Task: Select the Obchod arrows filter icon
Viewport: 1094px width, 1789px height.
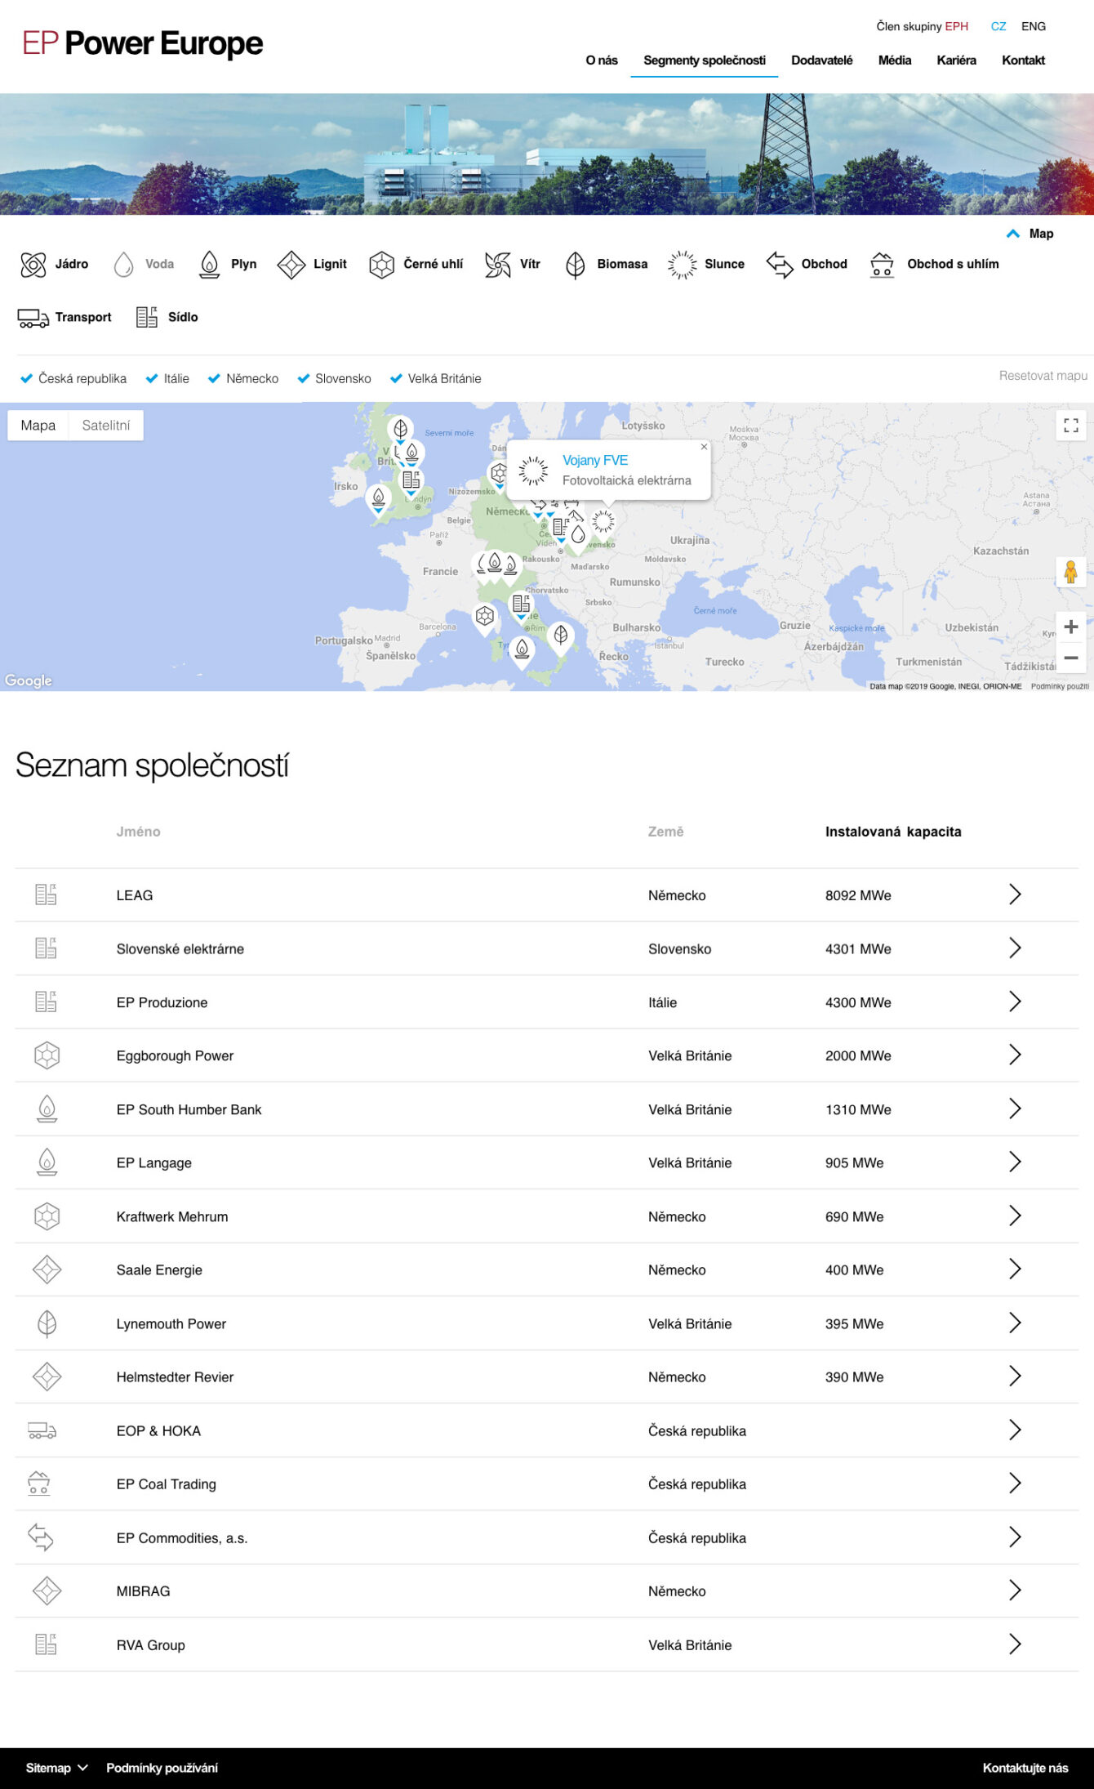Action: click(780, 265)
